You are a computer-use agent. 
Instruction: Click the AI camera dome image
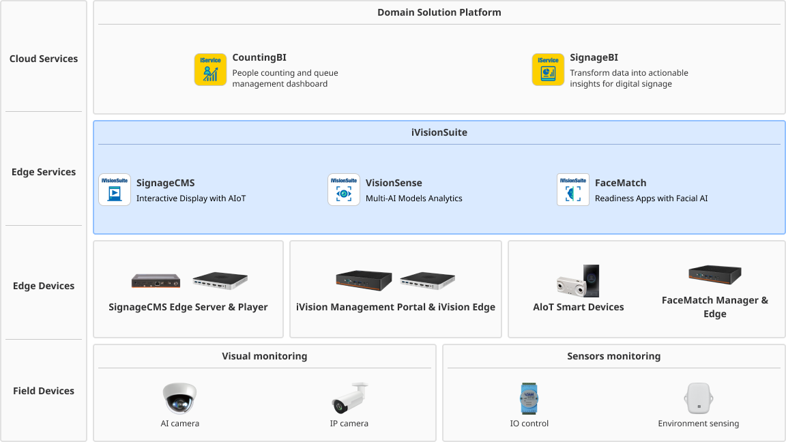[179, 398]
